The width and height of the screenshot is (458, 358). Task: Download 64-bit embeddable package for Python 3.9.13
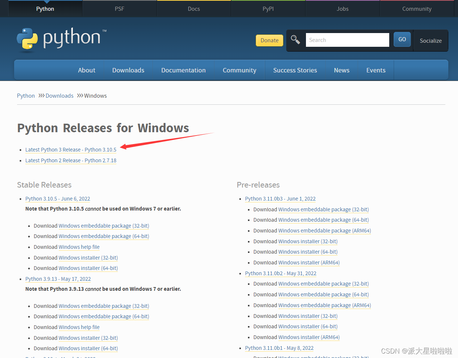(x=104, y=316)
